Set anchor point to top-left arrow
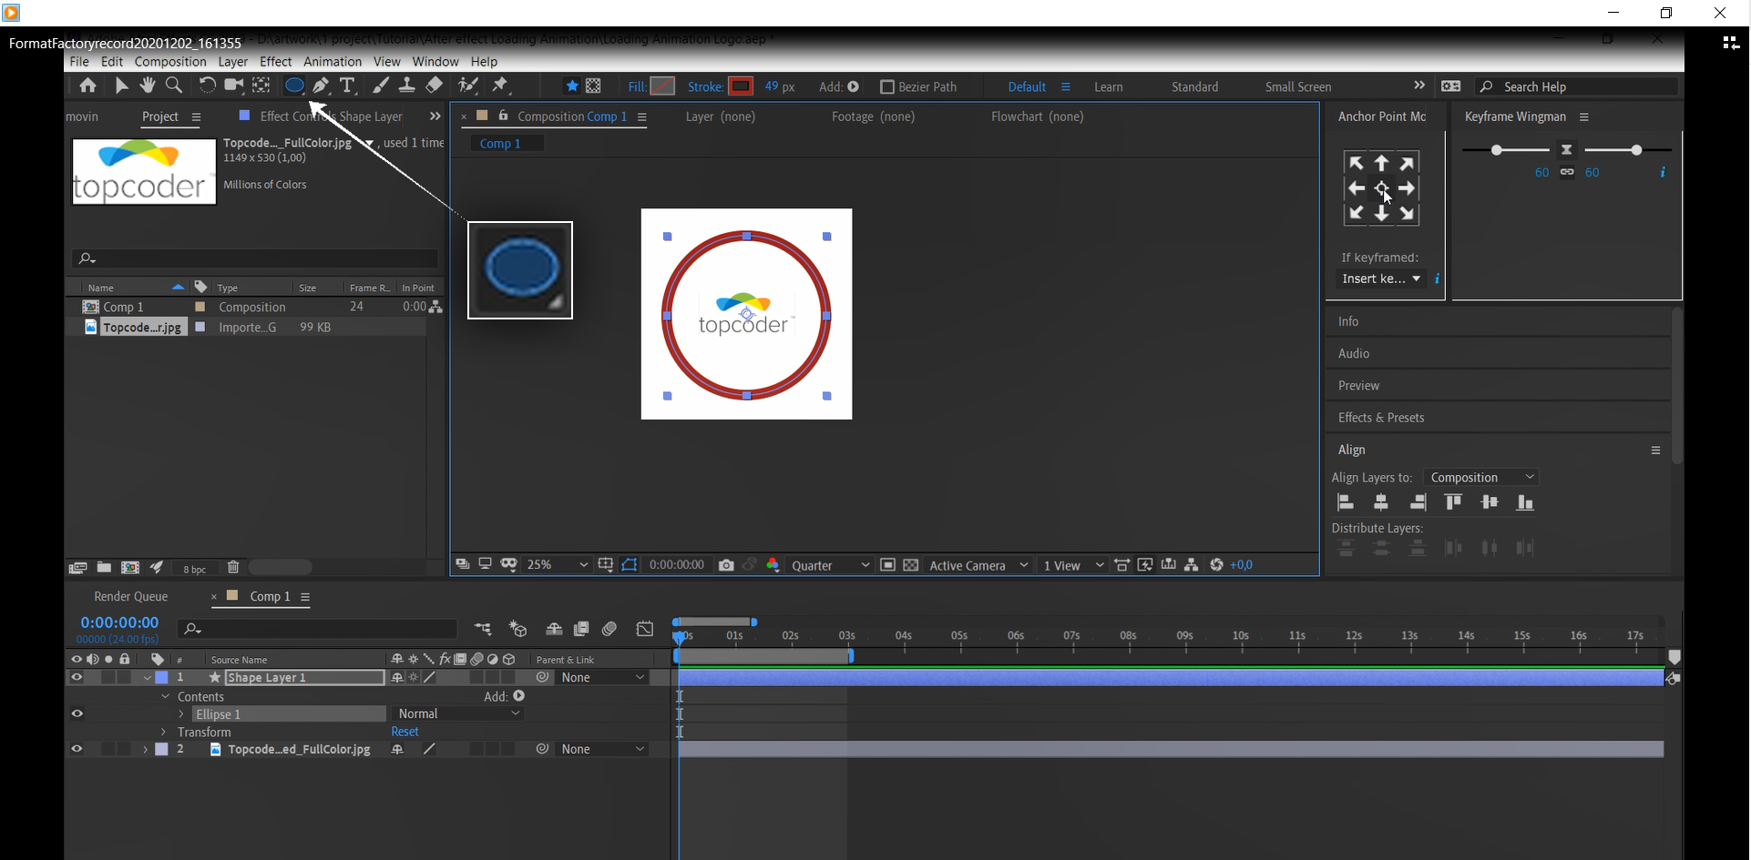The width and height of the screenshot is (1751, 860). pos(1357,163)
